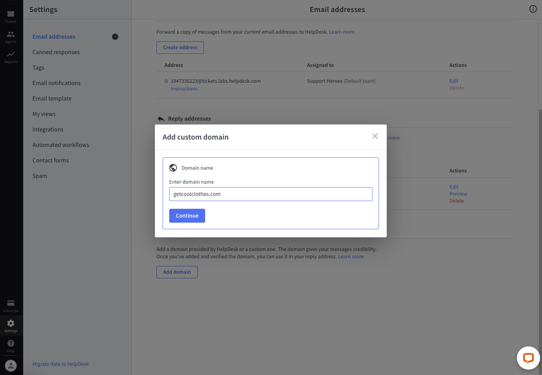Open the Settings gear icon
The image size is (542, 375).
pyautogui.click(x=10, y=324)
